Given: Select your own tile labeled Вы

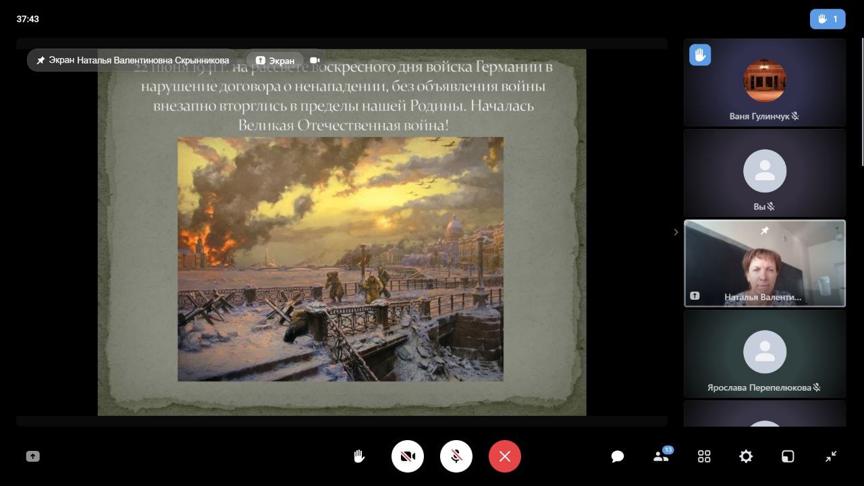Looking at the screenshot, I should click(x=765, y=173).
